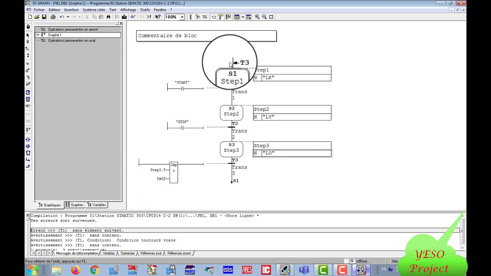Close the overview panel with X
Image resolution: width=491 pixels, height=276 pixels.
coord(121,23)
